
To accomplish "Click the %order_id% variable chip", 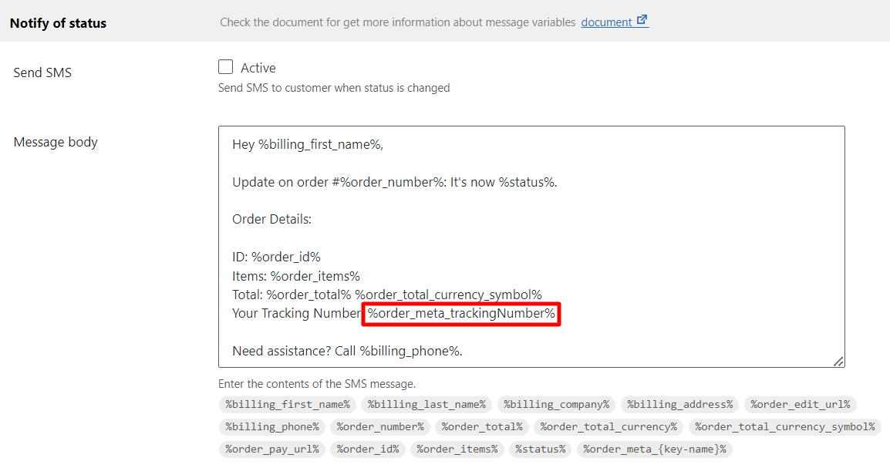I will coord(368,449).
